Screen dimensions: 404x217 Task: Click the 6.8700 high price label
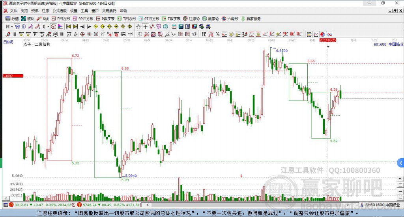(282, 51)
